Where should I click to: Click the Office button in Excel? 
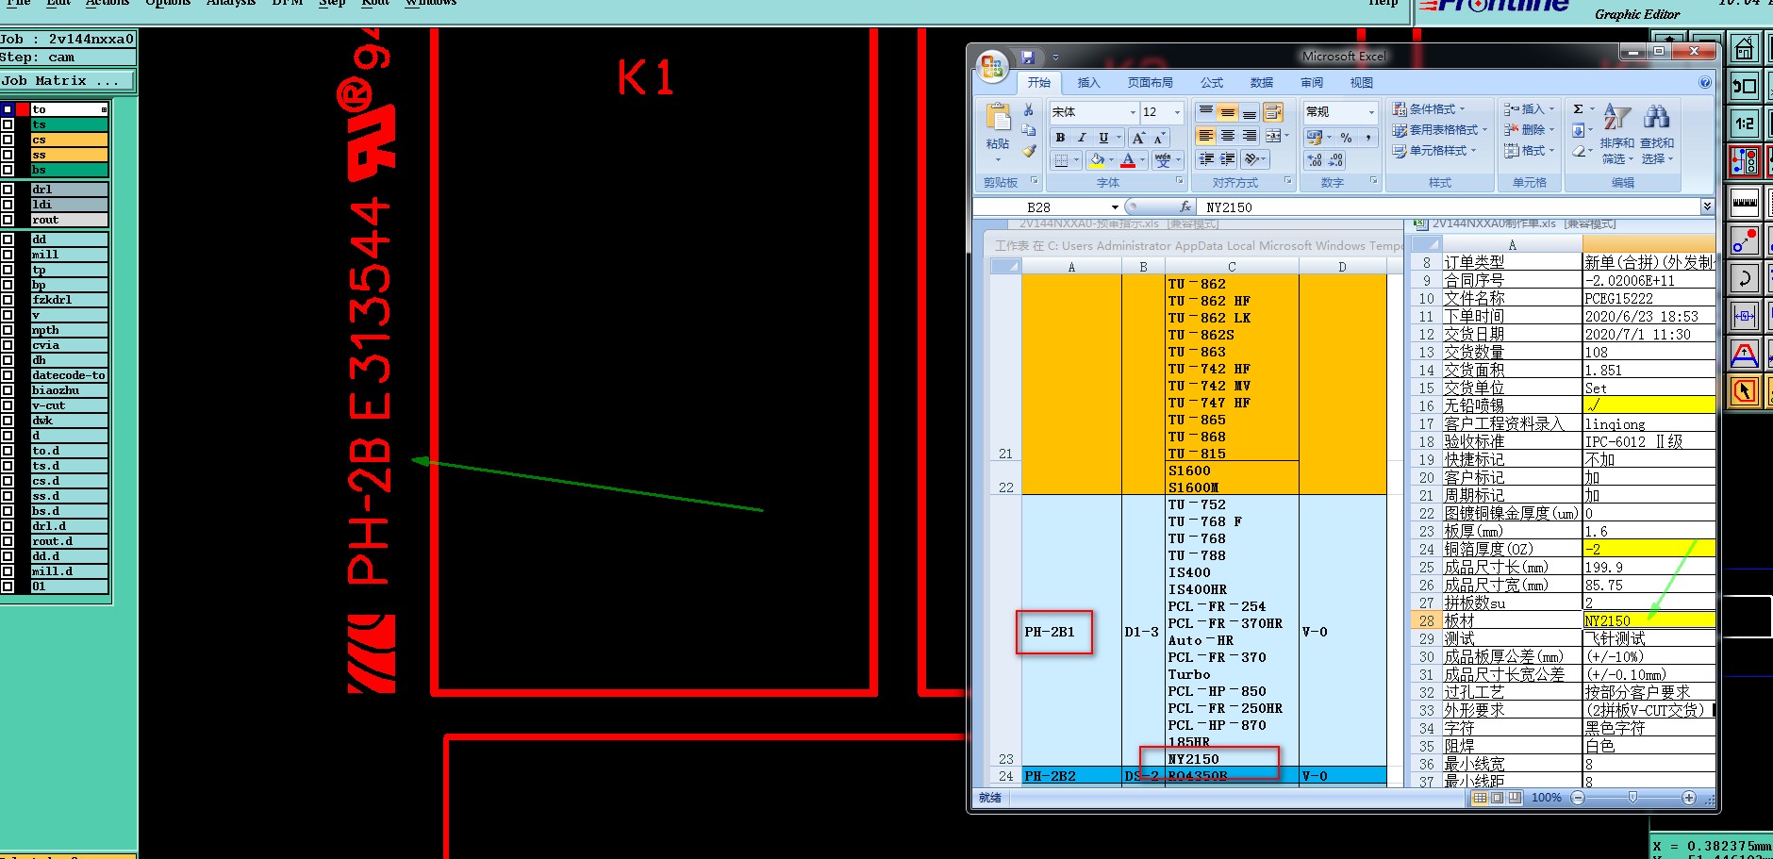tap(992, 65)
